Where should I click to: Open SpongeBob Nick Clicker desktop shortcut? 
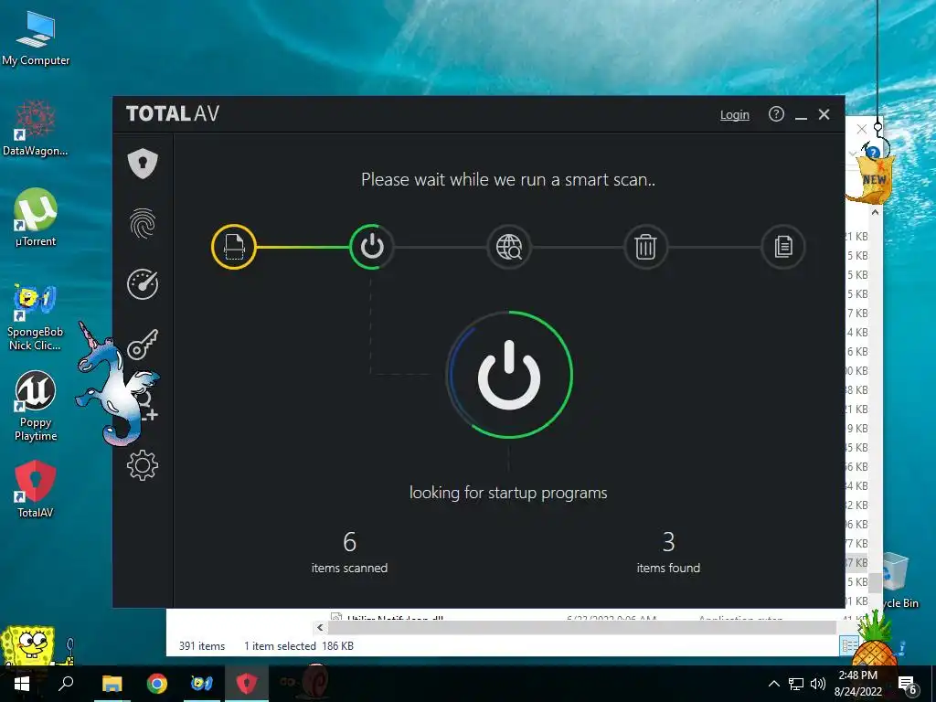36,317
